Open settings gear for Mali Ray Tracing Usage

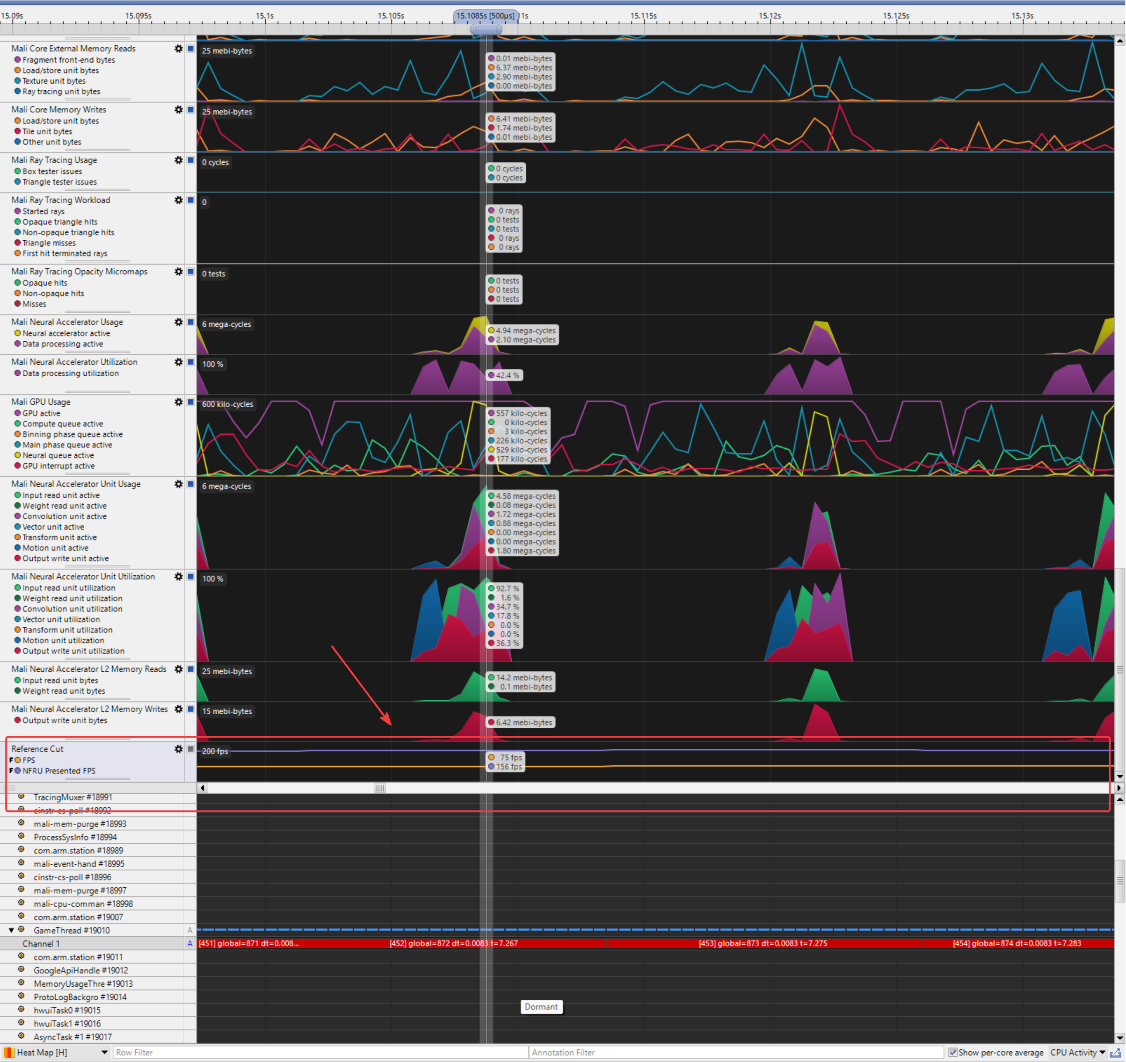[x=179, y=160]
